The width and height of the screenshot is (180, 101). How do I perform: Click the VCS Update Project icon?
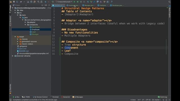[x=88, y=2]
